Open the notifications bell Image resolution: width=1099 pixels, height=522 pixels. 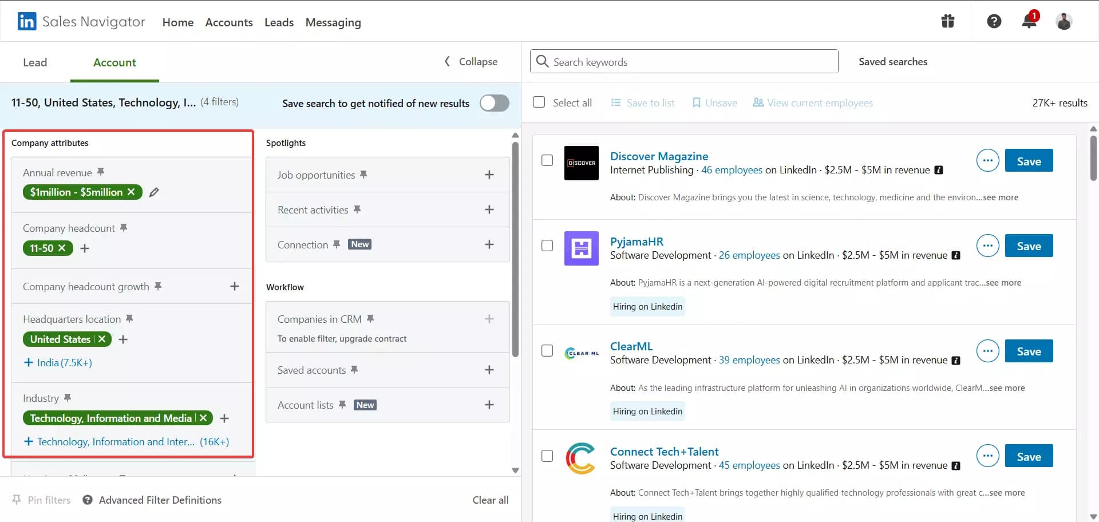[1029, 21]
